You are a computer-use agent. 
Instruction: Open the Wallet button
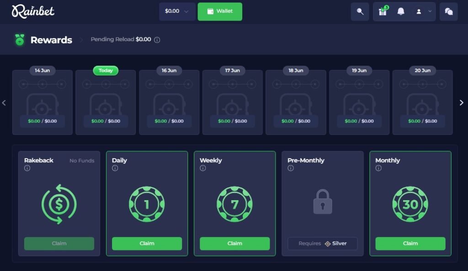click(x=220, y=11)
